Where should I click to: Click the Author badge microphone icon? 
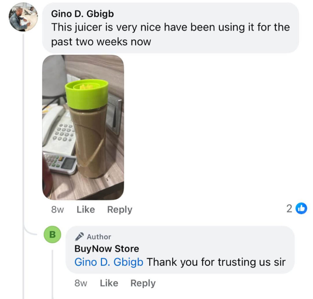[79, 237]
